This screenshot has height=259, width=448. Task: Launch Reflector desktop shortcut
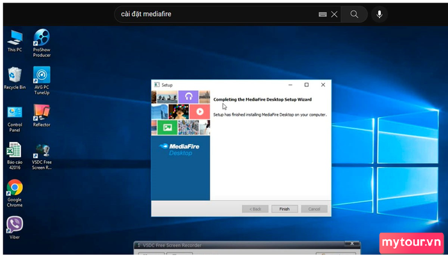(42, 116)
